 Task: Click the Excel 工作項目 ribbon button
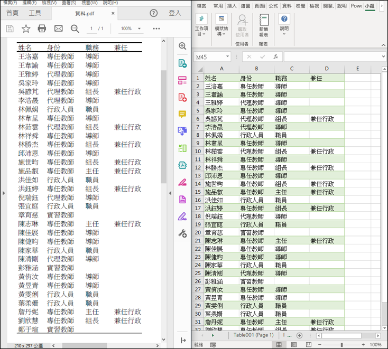coord(201,25)
